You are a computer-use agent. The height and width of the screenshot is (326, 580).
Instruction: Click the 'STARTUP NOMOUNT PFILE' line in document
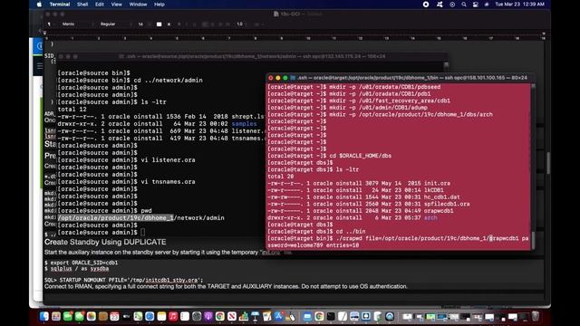123,280
